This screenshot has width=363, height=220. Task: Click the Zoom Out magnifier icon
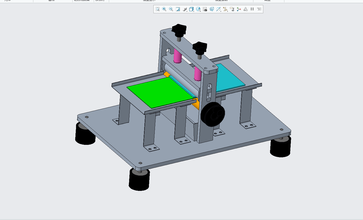click(171, 9)
